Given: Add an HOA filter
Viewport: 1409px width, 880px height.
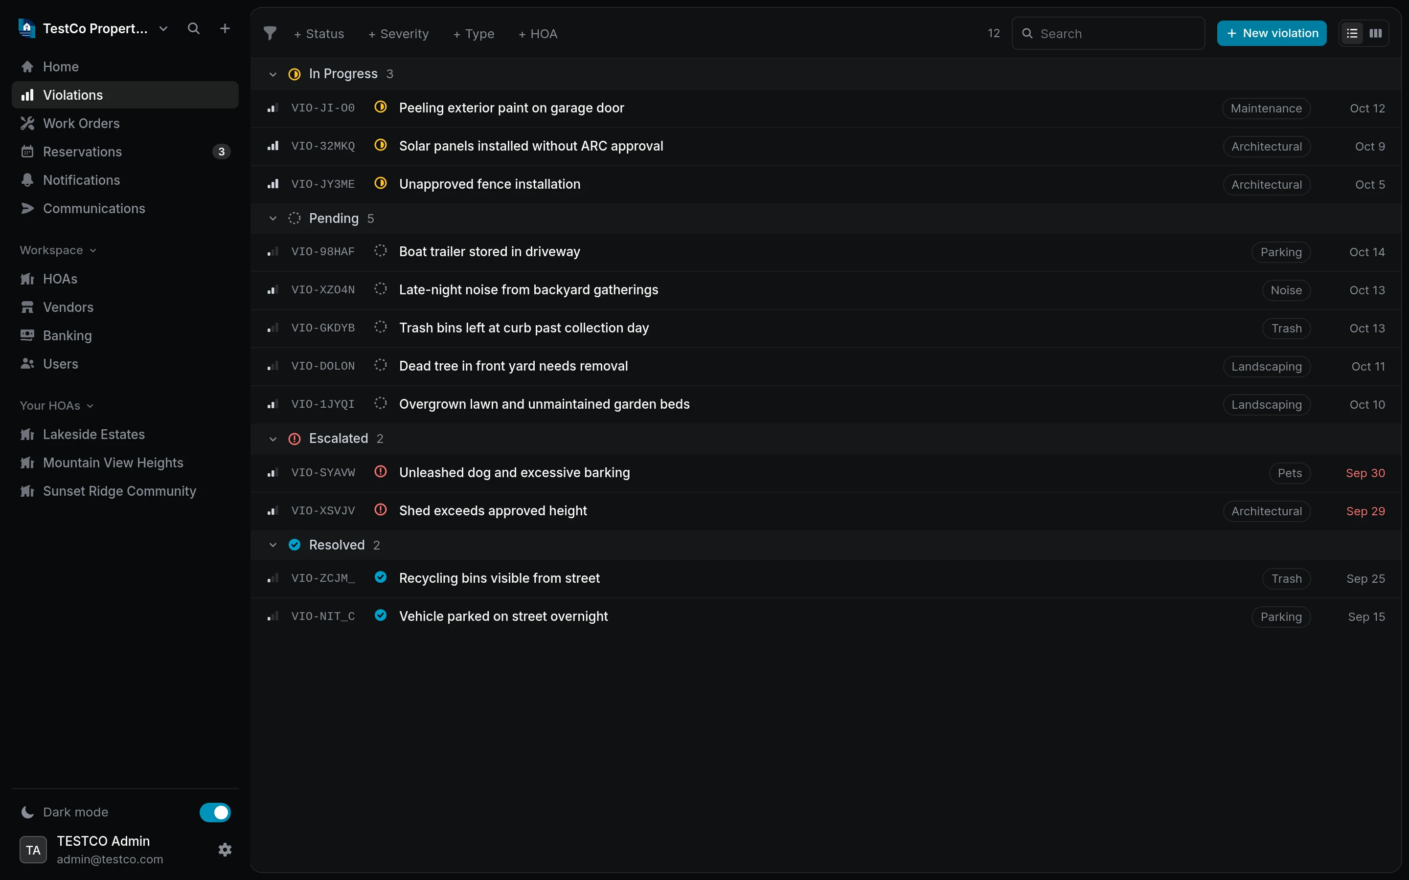Looking at the screenshot, I should 538,34.
